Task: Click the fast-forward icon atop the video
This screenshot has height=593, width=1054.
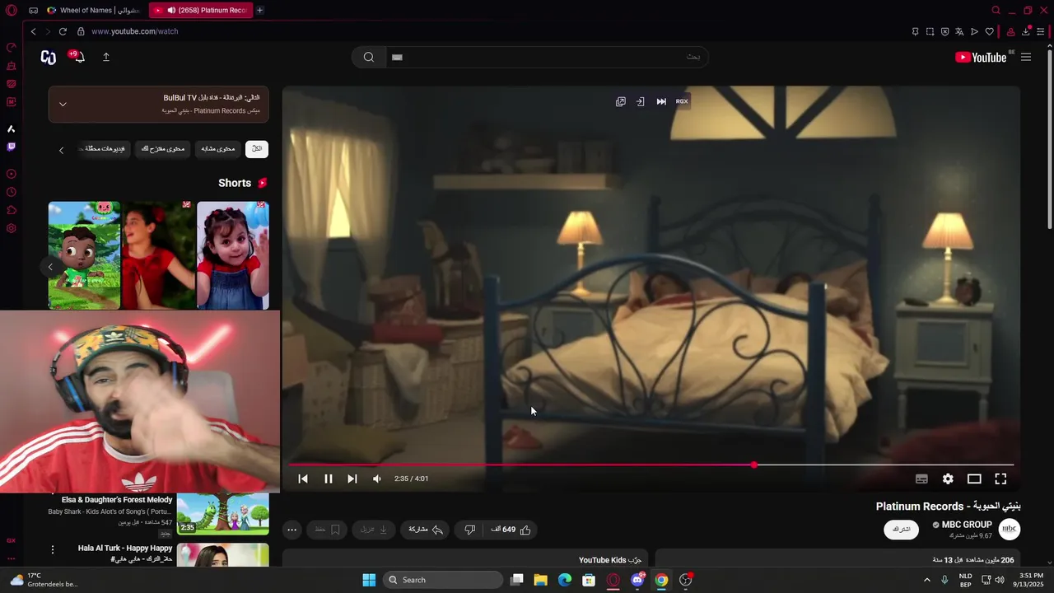Action: tap(661, 101)
